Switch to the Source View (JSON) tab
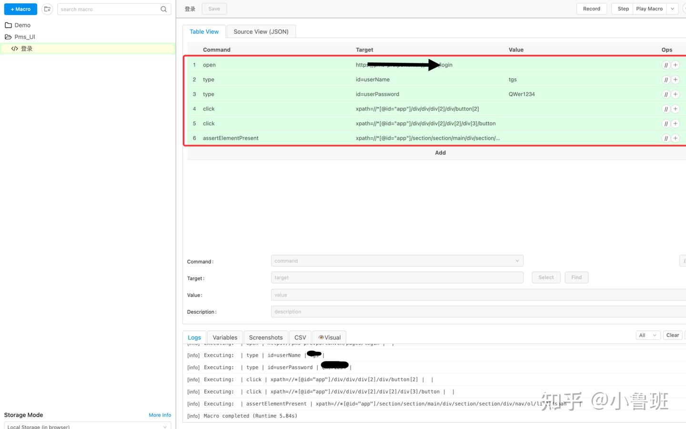Screen dimensions: 686x429 pyautogui.click(x=261, y=31)
